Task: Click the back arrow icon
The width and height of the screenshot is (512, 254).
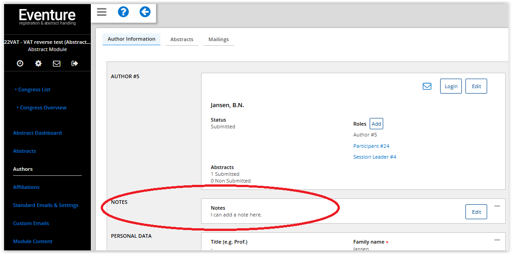Action: [145, 12]
